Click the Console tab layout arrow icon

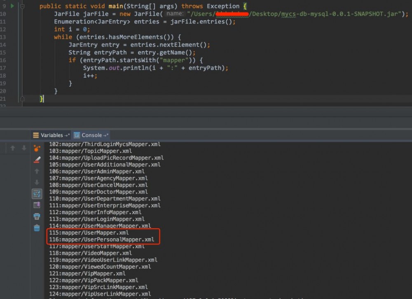tap(105, 135)
